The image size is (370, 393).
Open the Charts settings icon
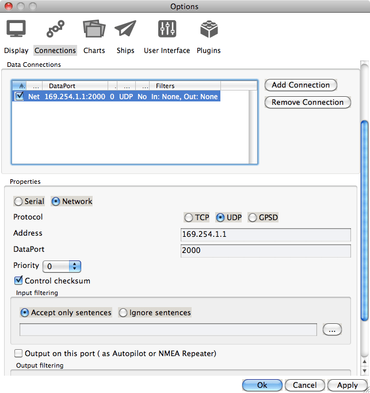coord(94,29)
